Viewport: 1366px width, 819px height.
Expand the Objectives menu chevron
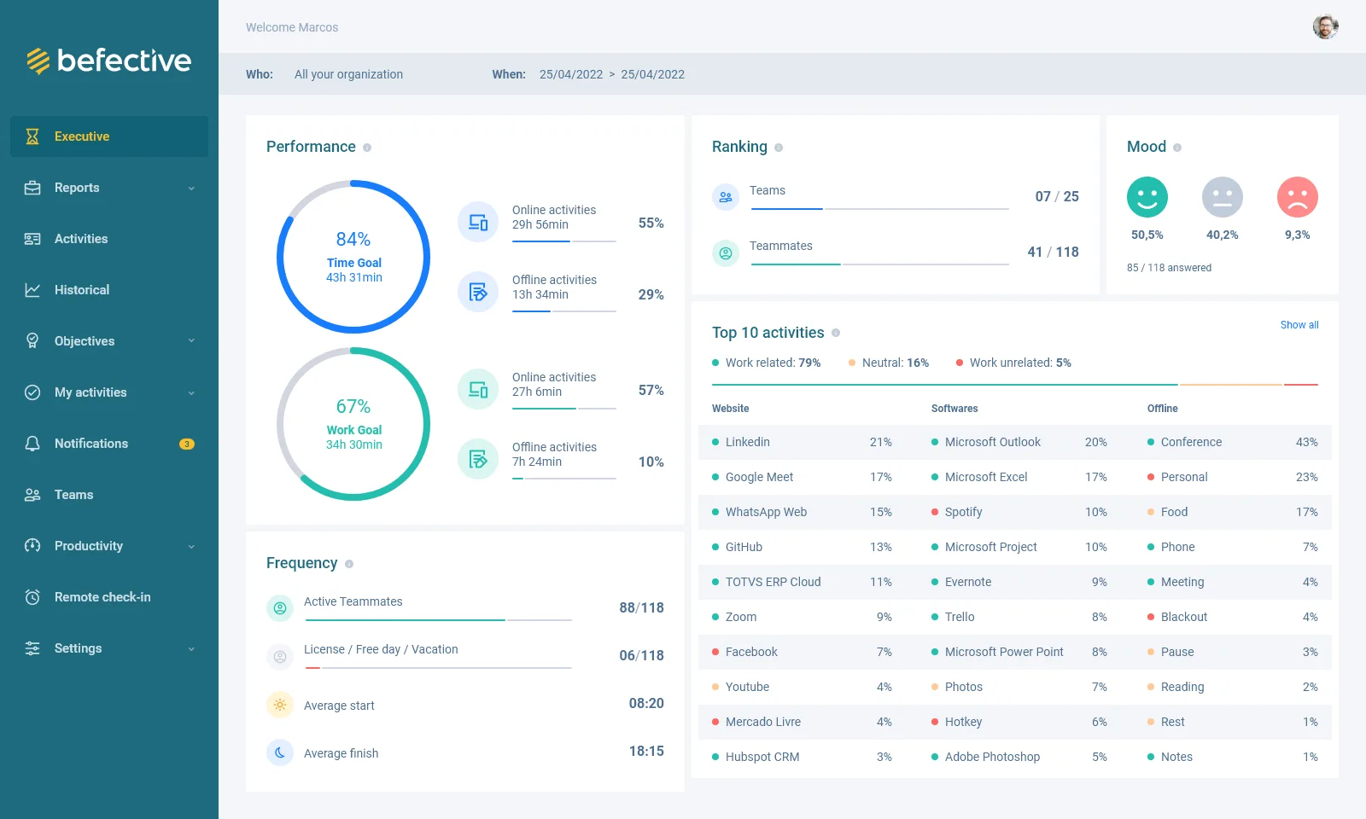click(191, 341)
